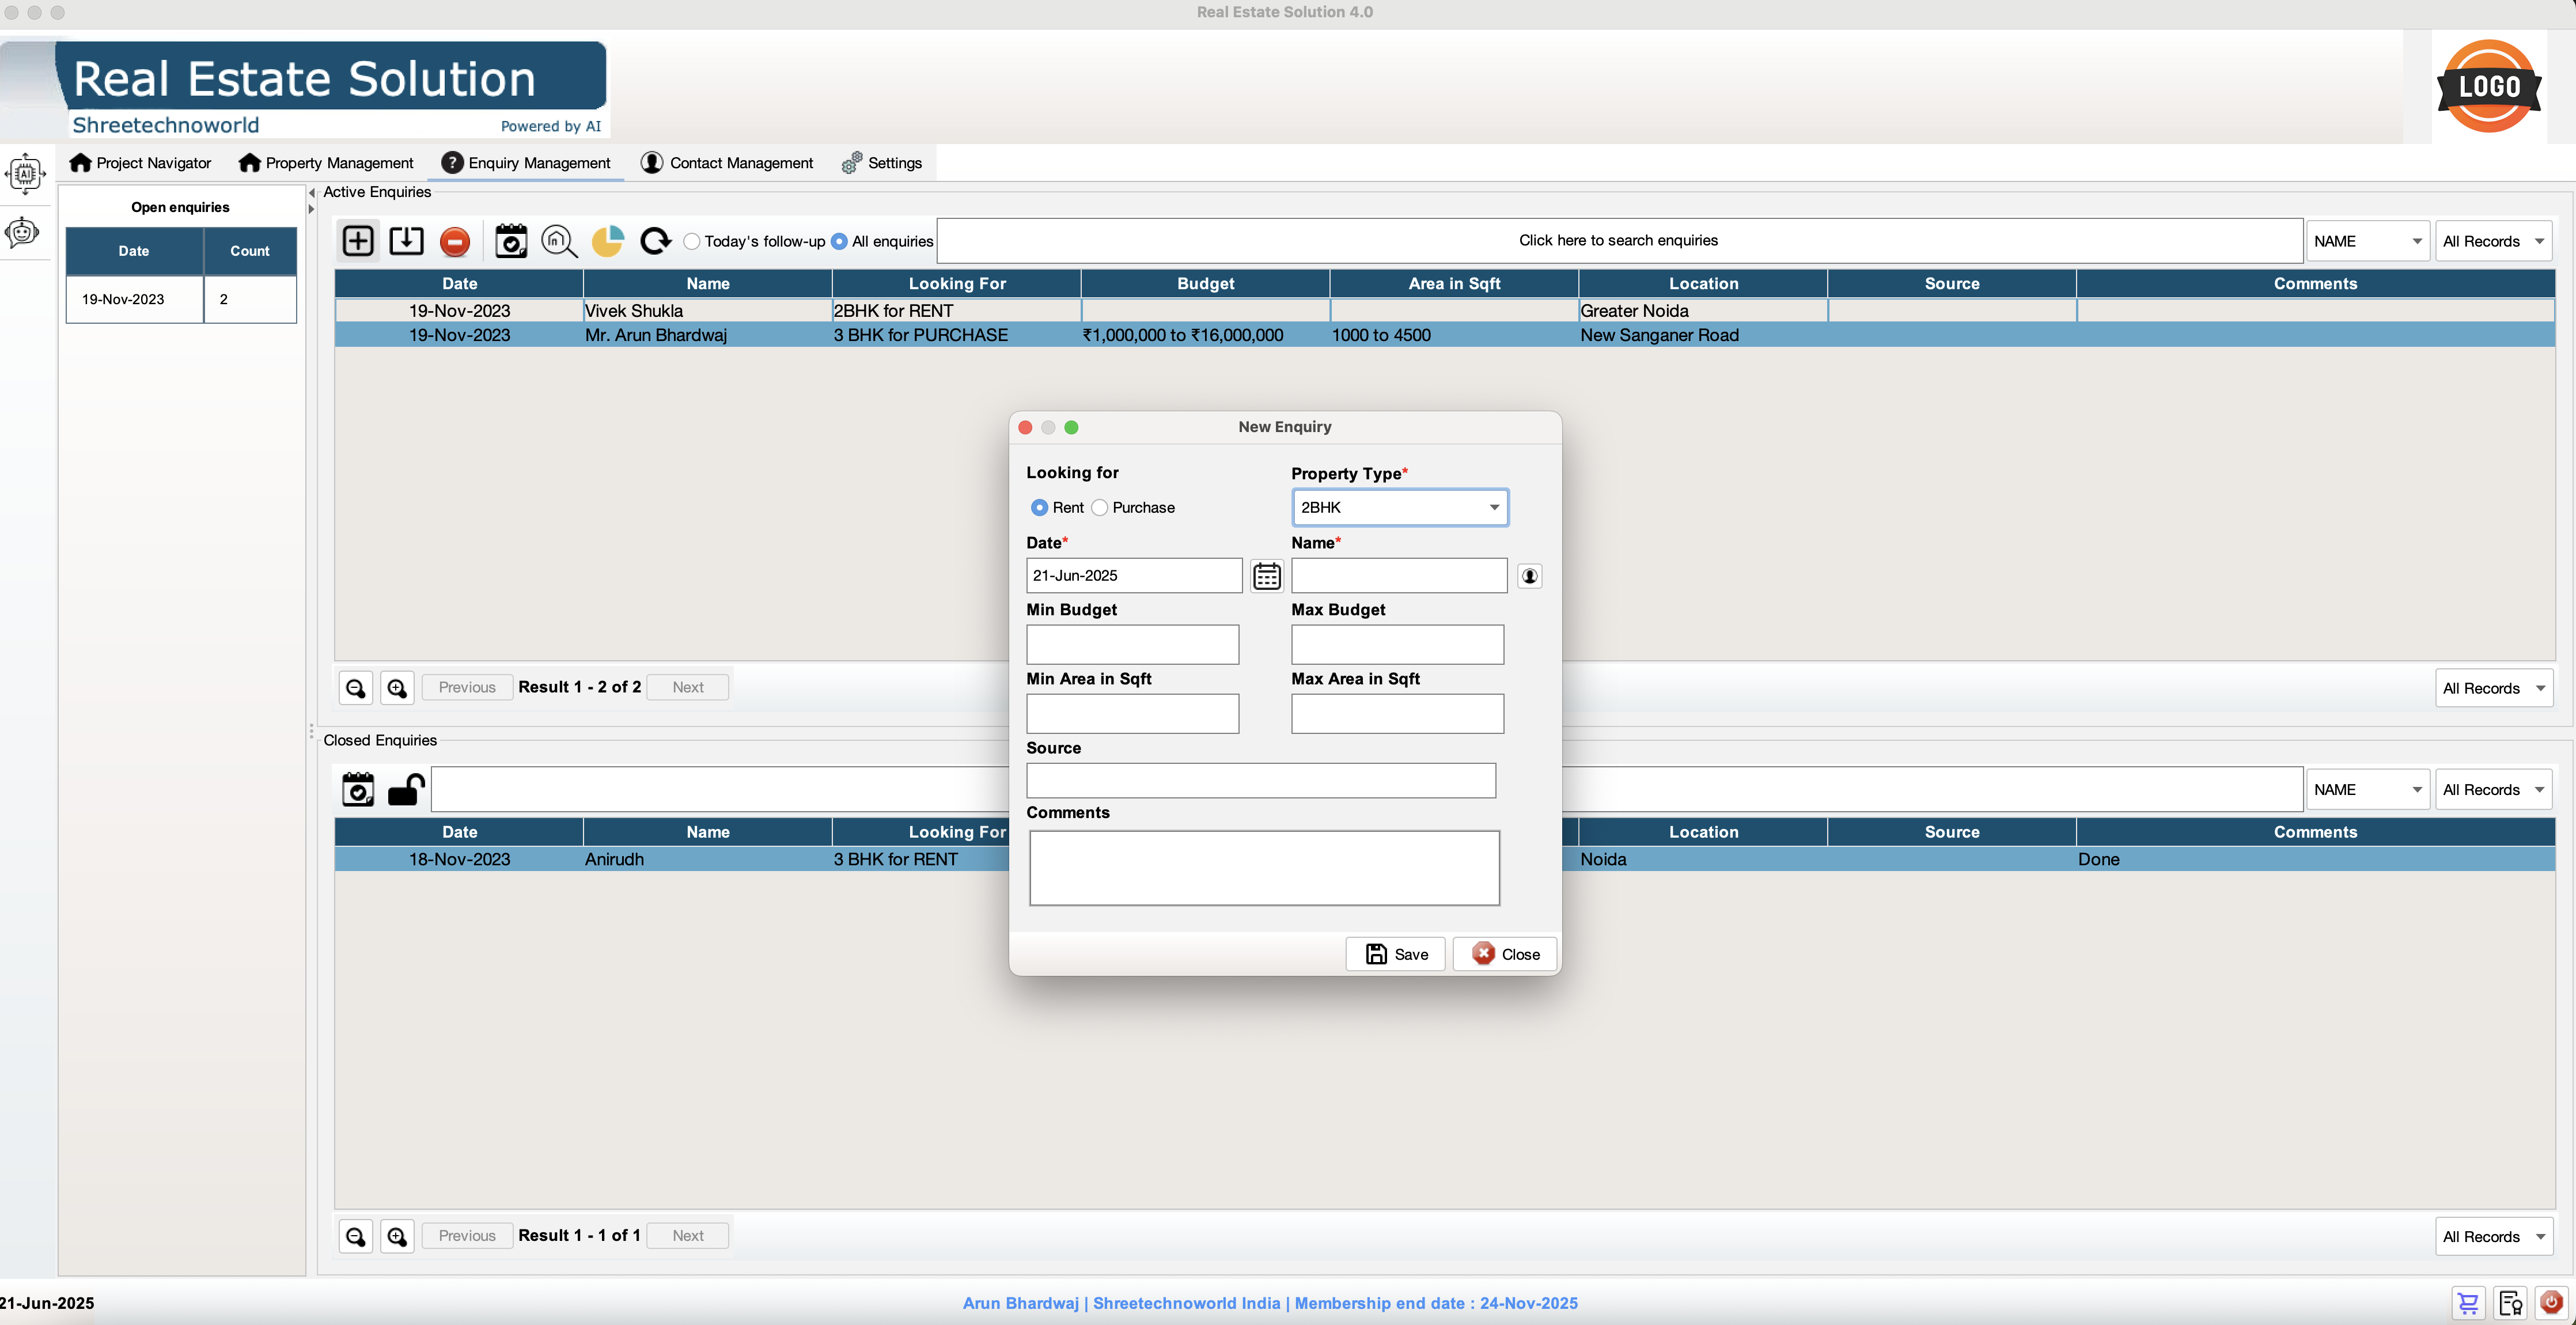Delete selected enquiry with red minus icon
Screen dimensions: 2576x1325
pyautogui.click(x=455, y=241)
